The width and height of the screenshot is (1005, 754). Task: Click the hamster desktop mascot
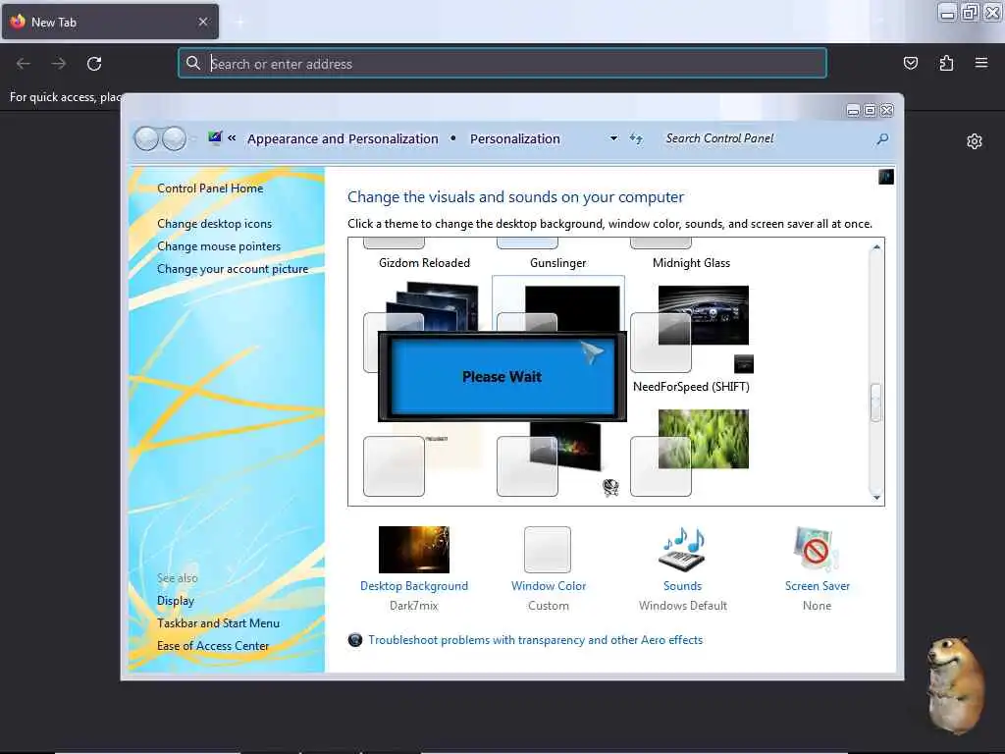955,684
